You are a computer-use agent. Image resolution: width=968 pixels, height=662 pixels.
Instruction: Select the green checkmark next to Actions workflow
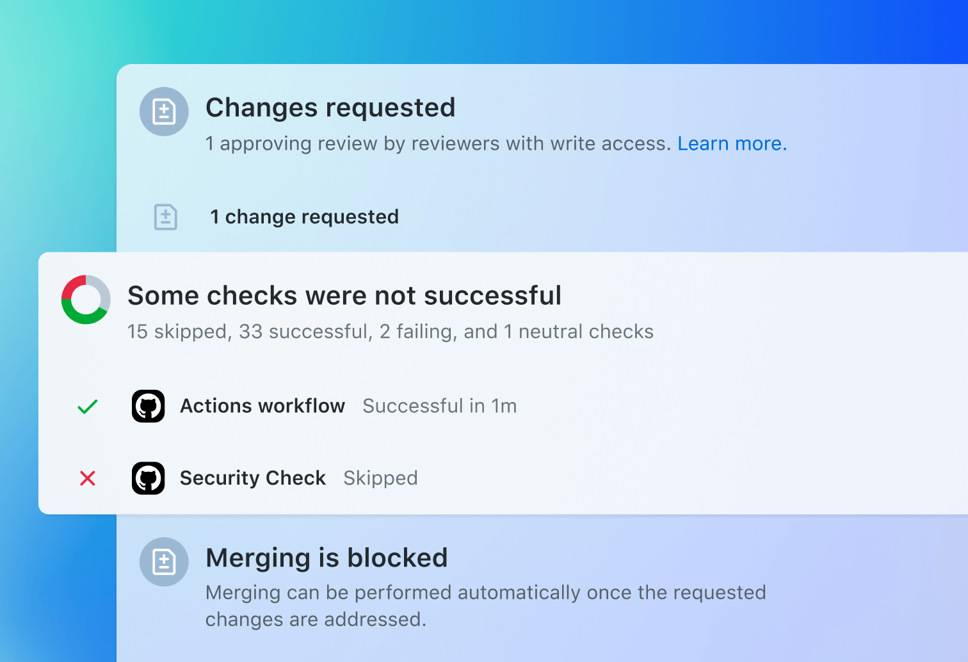(x=87, y=406)
